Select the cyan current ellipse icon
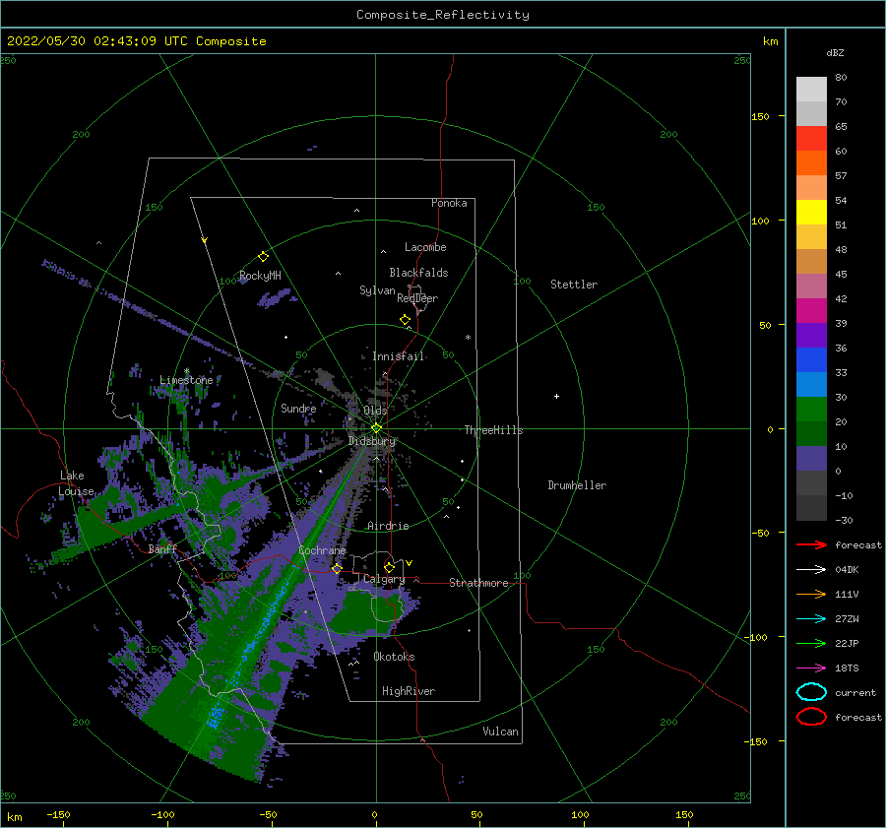The image size is (886, 828). pyautogui.click(x=811, y=692)
